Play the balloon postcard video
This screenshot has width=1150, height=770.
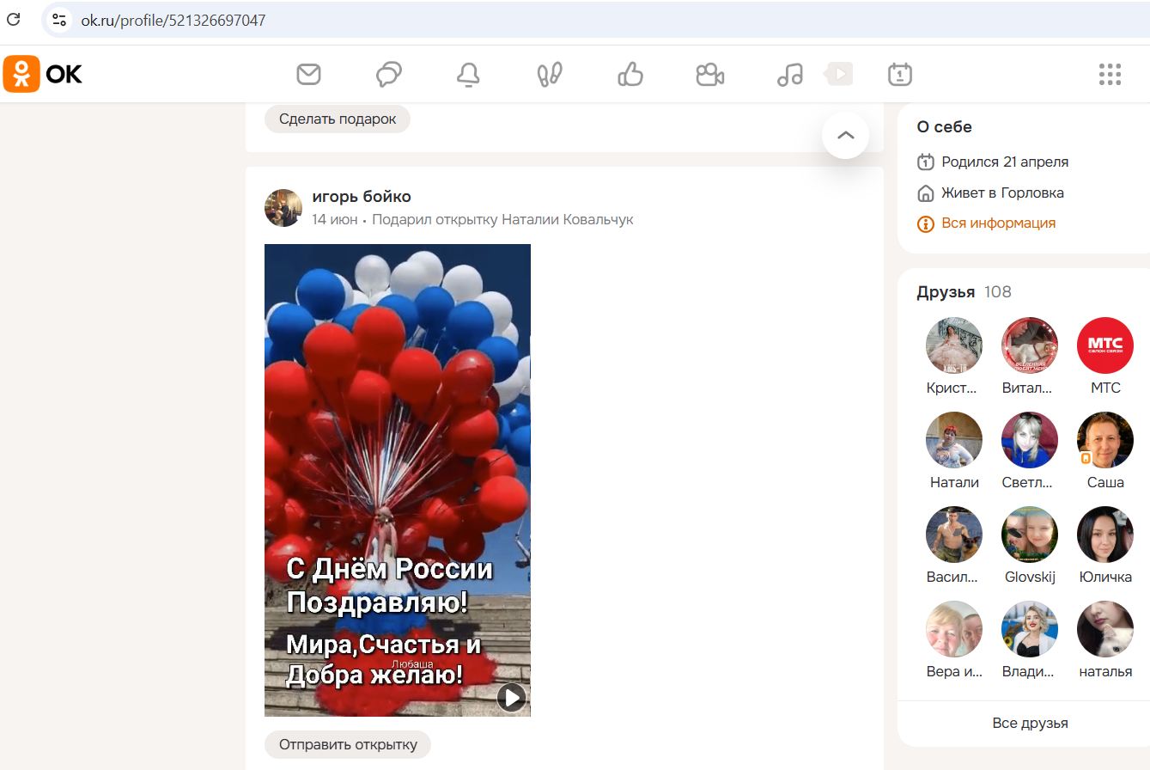[x=512, y=697]
